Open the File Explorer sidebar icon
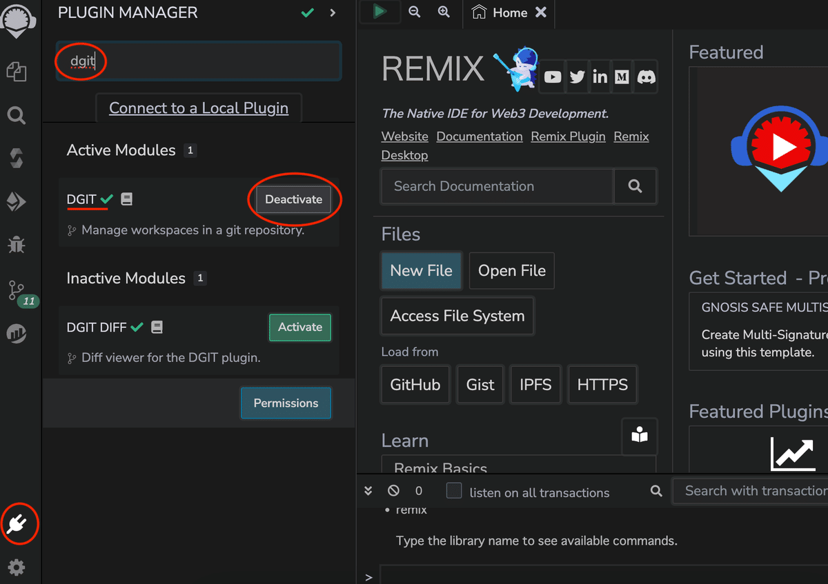This screenshot has width=828, height=584. 17,71
